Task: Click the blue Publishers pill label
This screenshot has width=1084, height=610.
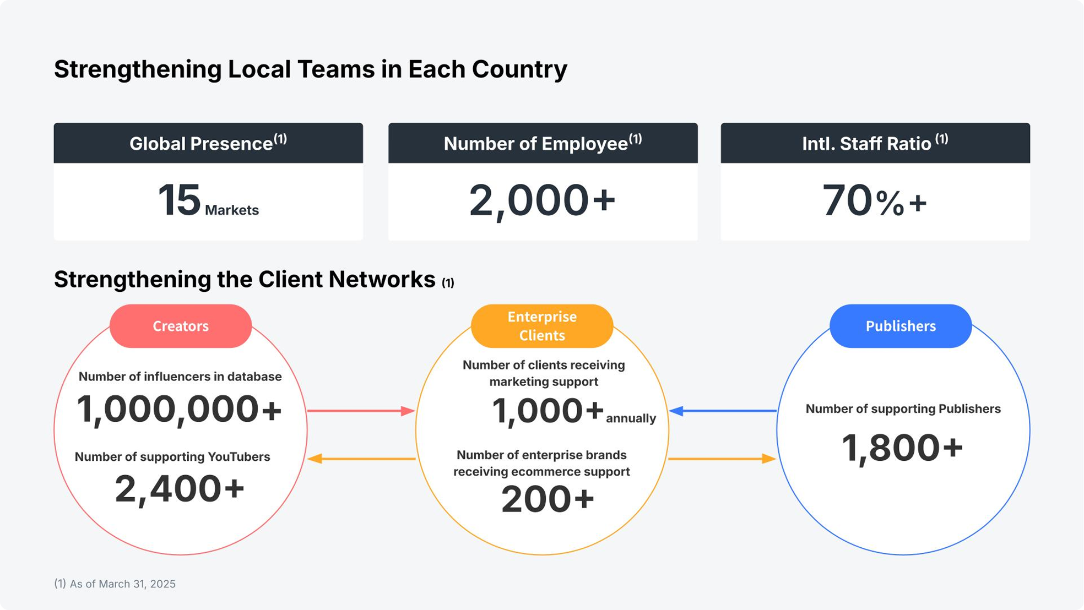Action: pos(901,326)
